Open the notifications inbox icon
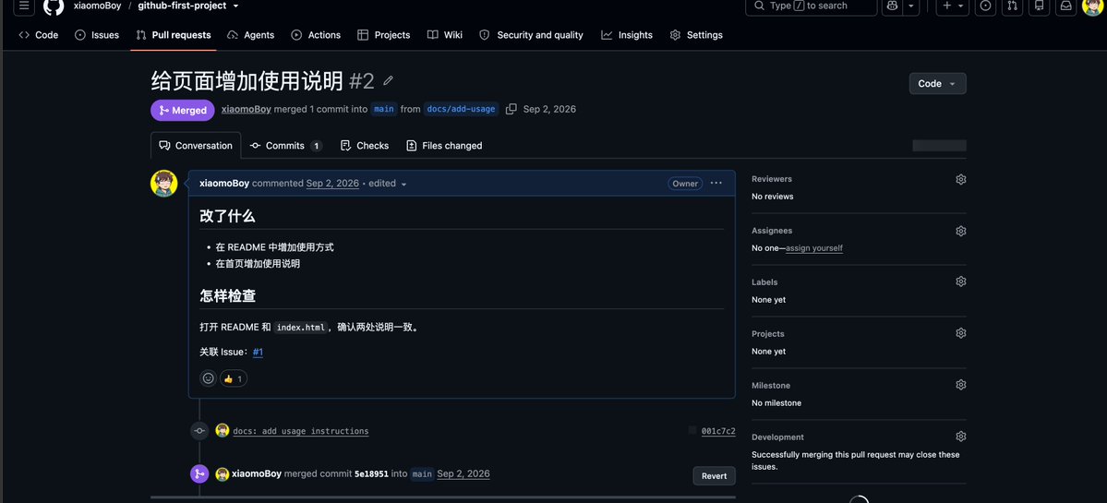The height and width of the screenshot is (503, 1107). tap(1065, 6)
